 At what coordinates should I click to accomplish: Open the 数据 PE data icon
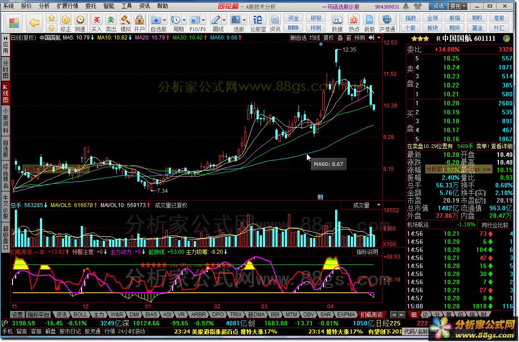click(x=337, y=23)
